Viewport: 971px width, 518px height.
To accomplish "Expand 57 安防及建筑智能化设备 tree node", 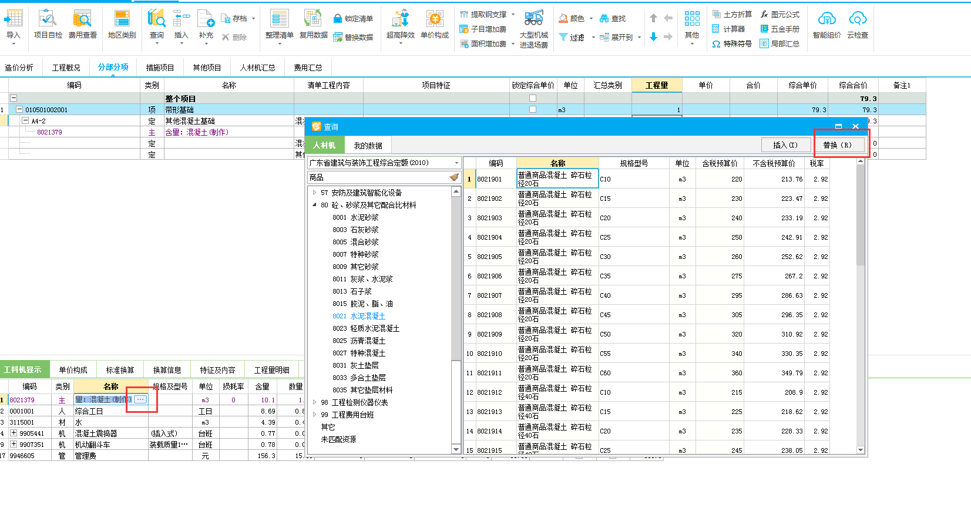I will point(315,193).
